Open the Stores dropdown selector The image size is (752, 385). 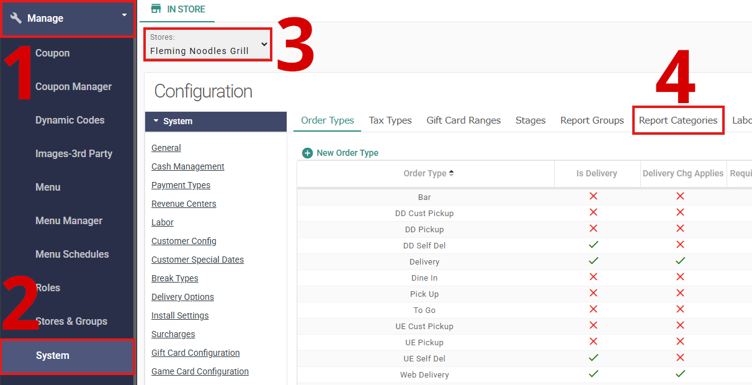tap(208, 45)
